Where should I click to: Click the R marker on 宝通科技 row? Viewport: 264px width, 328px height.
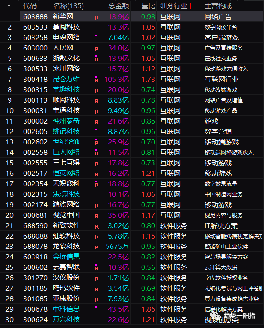97,112
